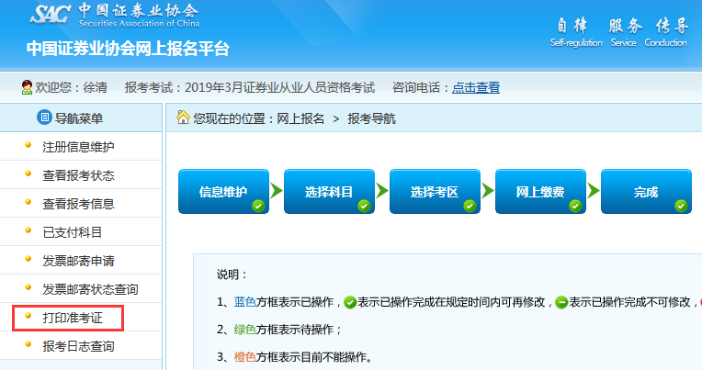Click green checkmark on 选择科目 step
The width and height of the screenshot is (702, 370).
(364, 206)
